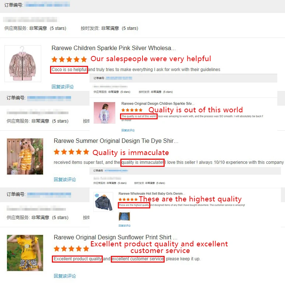Enlarge the small review photo under the denim jacket review
285x285 pixels.
point(124,217)
